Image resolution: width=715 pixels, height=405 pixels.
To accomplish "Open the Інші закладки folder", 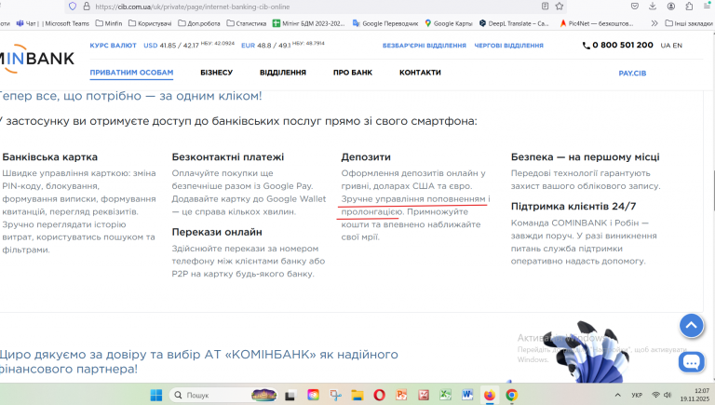I will (689, 23).
